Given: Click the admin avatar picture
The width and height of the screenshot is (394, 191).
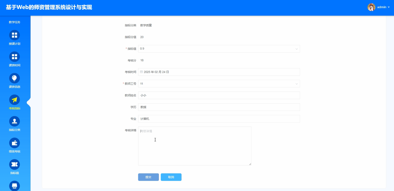Looking at the screenshot, I should pyautogui.click(x=371, y=7).
